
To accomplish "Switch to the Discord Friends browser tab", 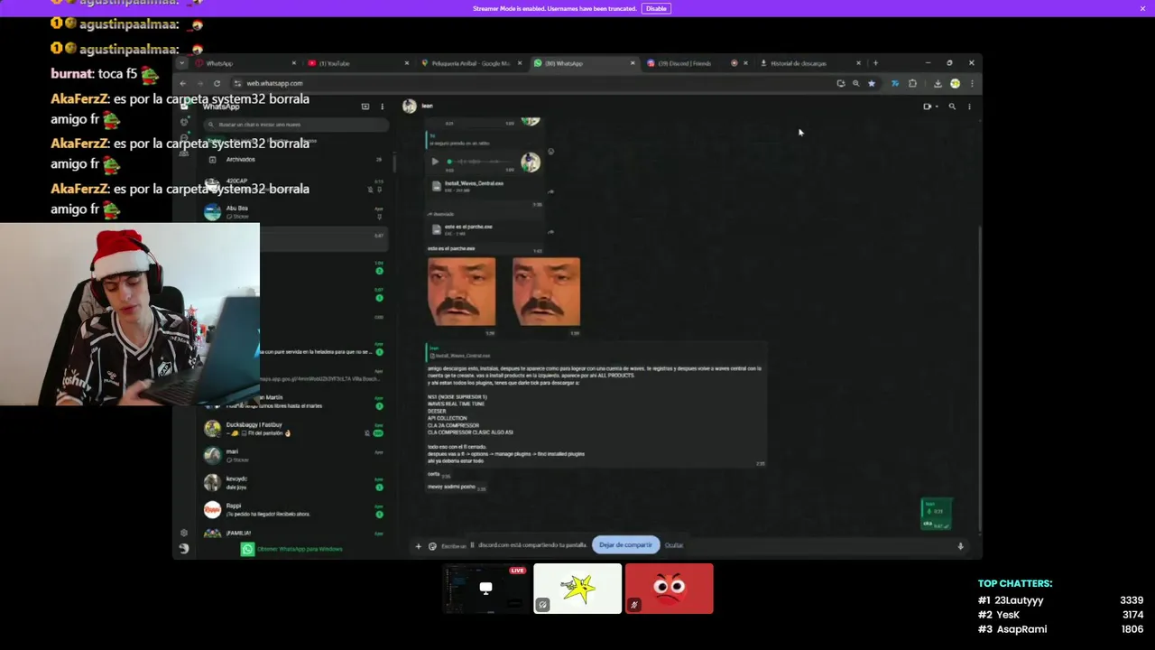I will point(697,63).
